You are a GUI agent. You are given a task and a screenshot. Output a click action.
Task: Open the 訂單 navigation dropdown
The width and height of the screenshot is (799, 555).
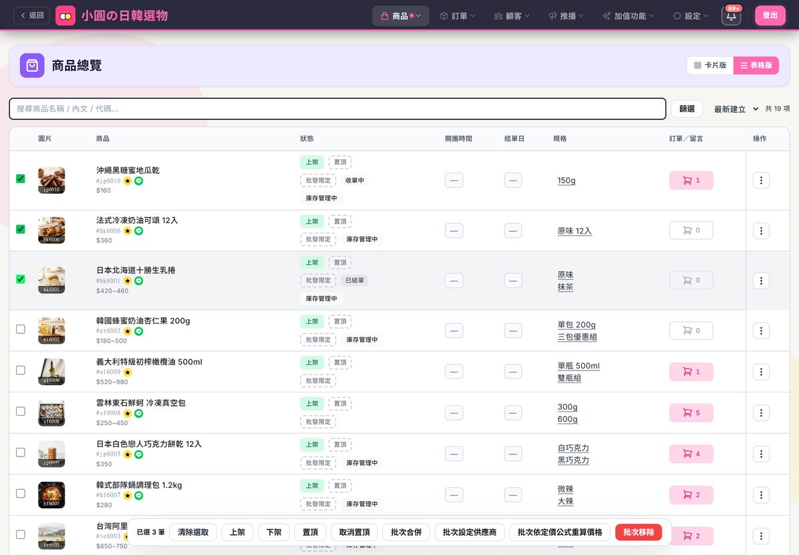(x=458, y=15)
